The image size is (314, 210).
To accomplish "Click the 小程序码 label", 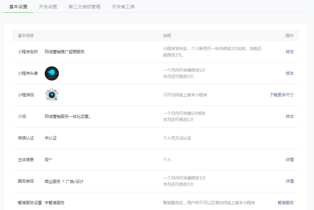I will tap(26, 95).
